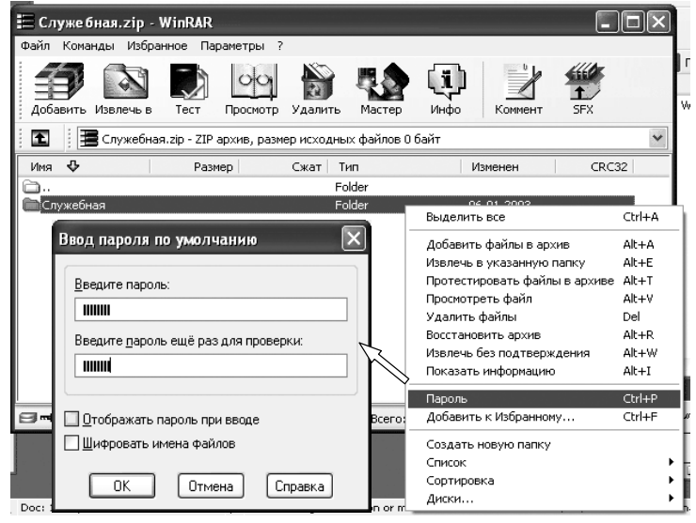Viewport: 696px width, 523px height.
Task: Choose Добавить к Избранному menu item
Action: coord(545,417)
